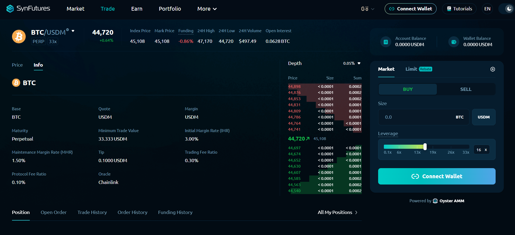This screenshot has height=235, width=515.
Task: View Order History tab
Action: coord(133,212)
